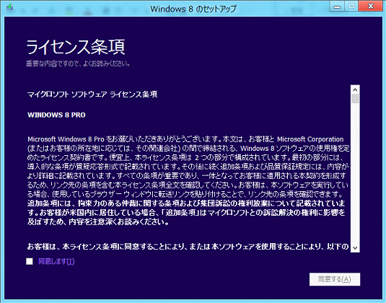Viewport: 386px width, 303px height.
Task: Click the 重要な内容ですので subtitle text
Action: [79, 63]
